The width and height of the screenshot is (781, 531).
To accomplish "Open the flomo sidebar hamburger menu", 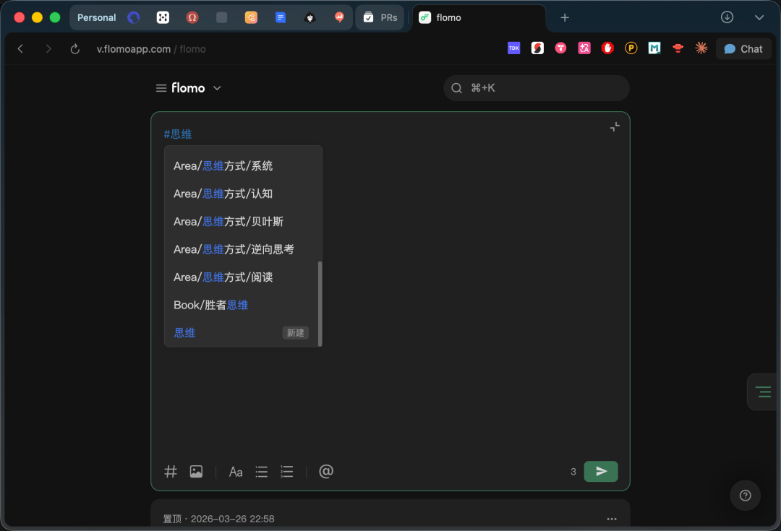I will pos(161,88).
